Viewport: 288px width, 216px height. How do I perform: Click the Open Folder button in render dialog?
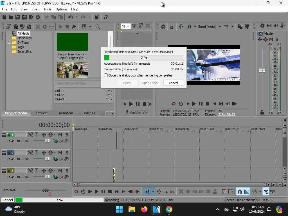click(150, 83)
